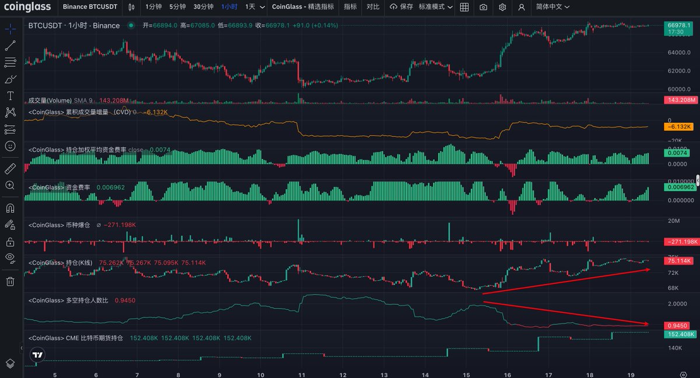Click the coinglass logo

pos(27,7)
